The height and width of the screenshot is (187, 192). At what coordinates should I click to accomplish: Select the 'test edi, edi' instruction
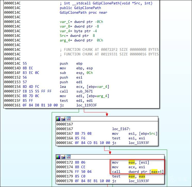(x=76, y=101)
